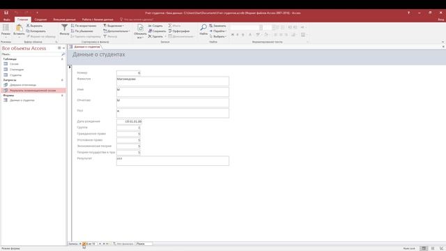Save the record with Сохранить
This screenshot has height=251, width=446.
(157, 31)
